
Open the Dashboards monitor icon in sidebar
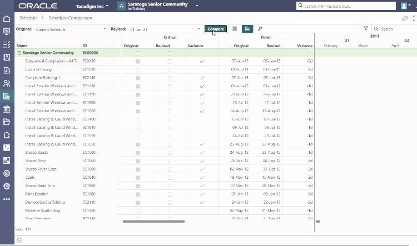pyautogui.click(x=7, y=32)
